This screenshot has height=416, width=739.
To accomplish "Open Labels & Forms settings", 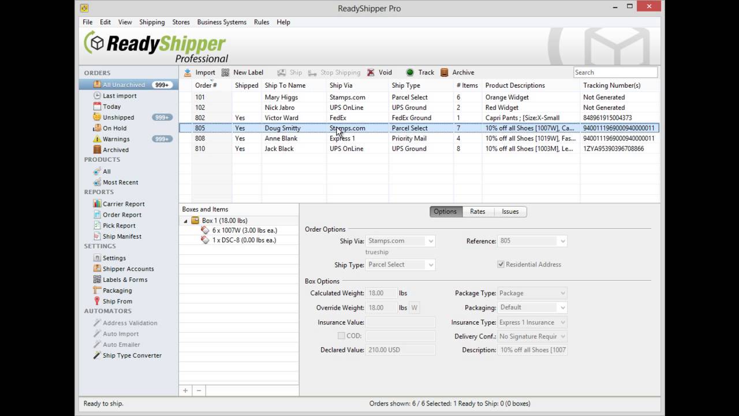I will coord(125,280).
